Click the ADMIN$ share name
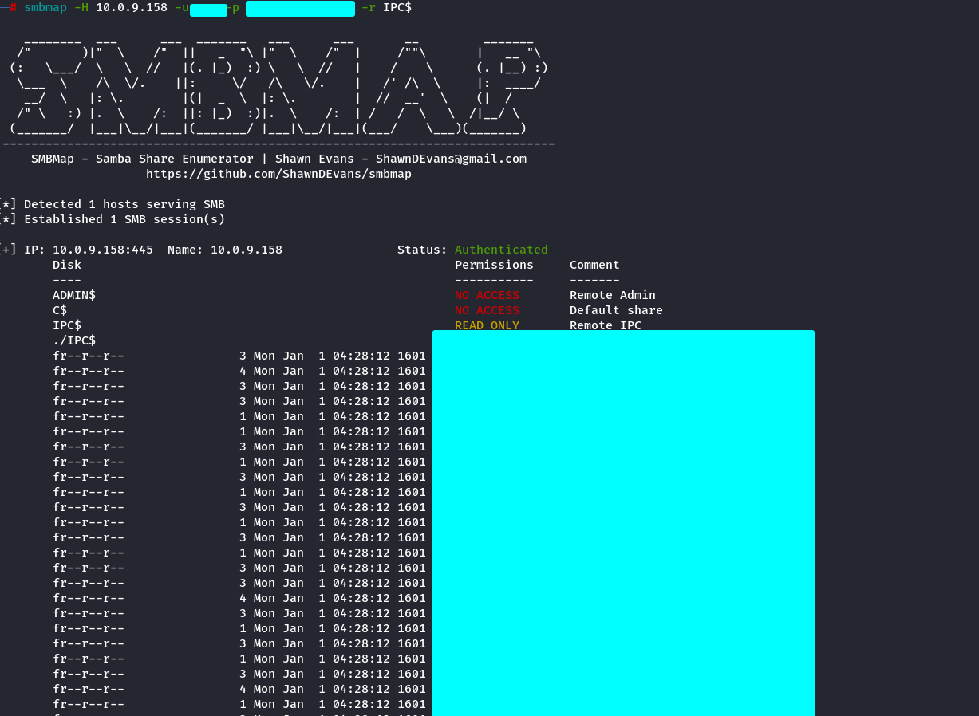Image resolution: width=979 pixels, height=716 pixels. coord(74,295)
